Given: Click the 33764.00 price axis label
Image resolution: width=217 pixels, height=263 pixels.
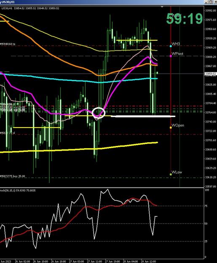Looking at the screenshot, I should point(211,112).
